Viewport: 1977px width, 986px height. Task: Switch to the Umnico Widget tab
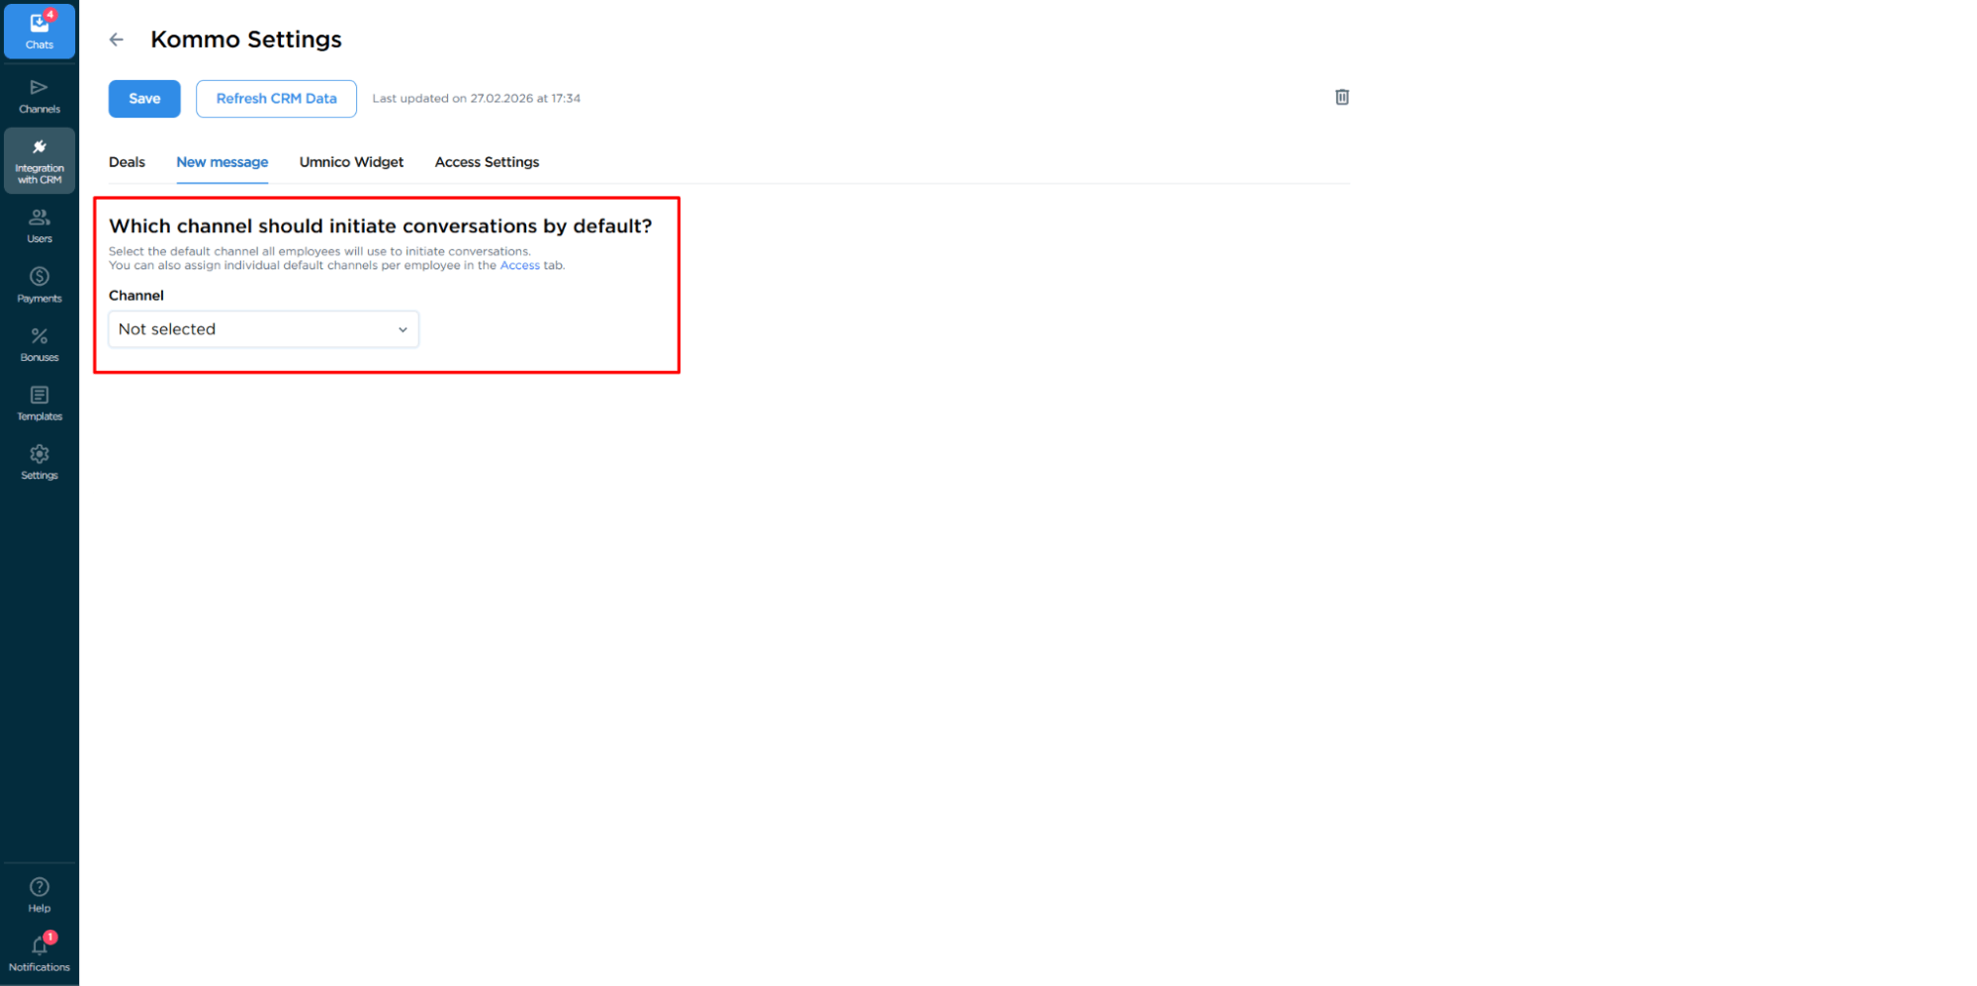point(351,162)
